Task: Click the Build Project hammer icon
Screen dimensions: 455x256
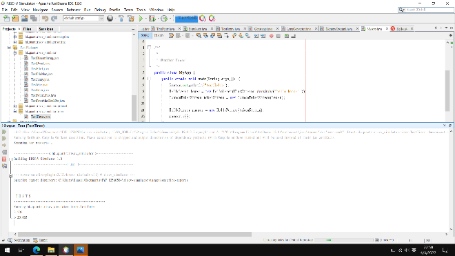Action: click(x=121, y=19)
